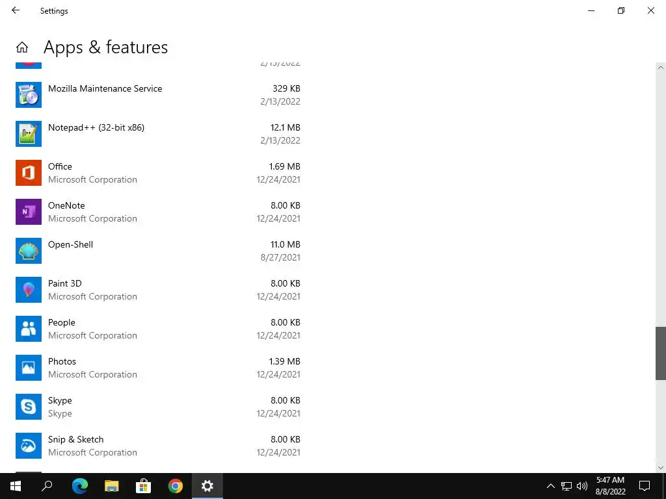Click the Settings gear taskbar icon

207,486
